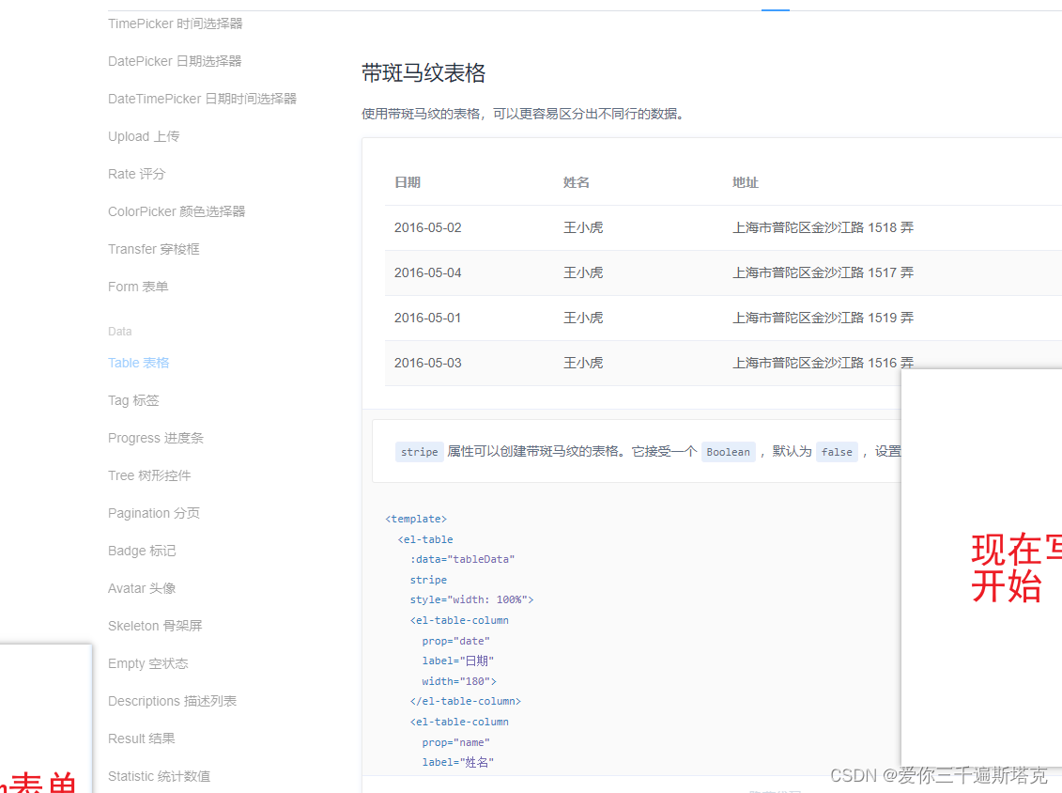Open Pagination 分页 documentation
Image resolution: width=1062 pixels, height=793 pixels.
tap(153, 512)
